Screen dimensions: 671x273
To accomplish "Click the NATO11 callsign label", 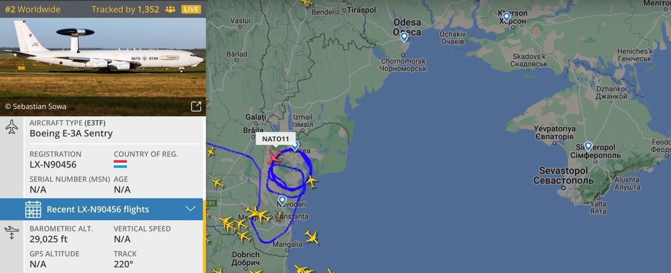I will point(276,139).
